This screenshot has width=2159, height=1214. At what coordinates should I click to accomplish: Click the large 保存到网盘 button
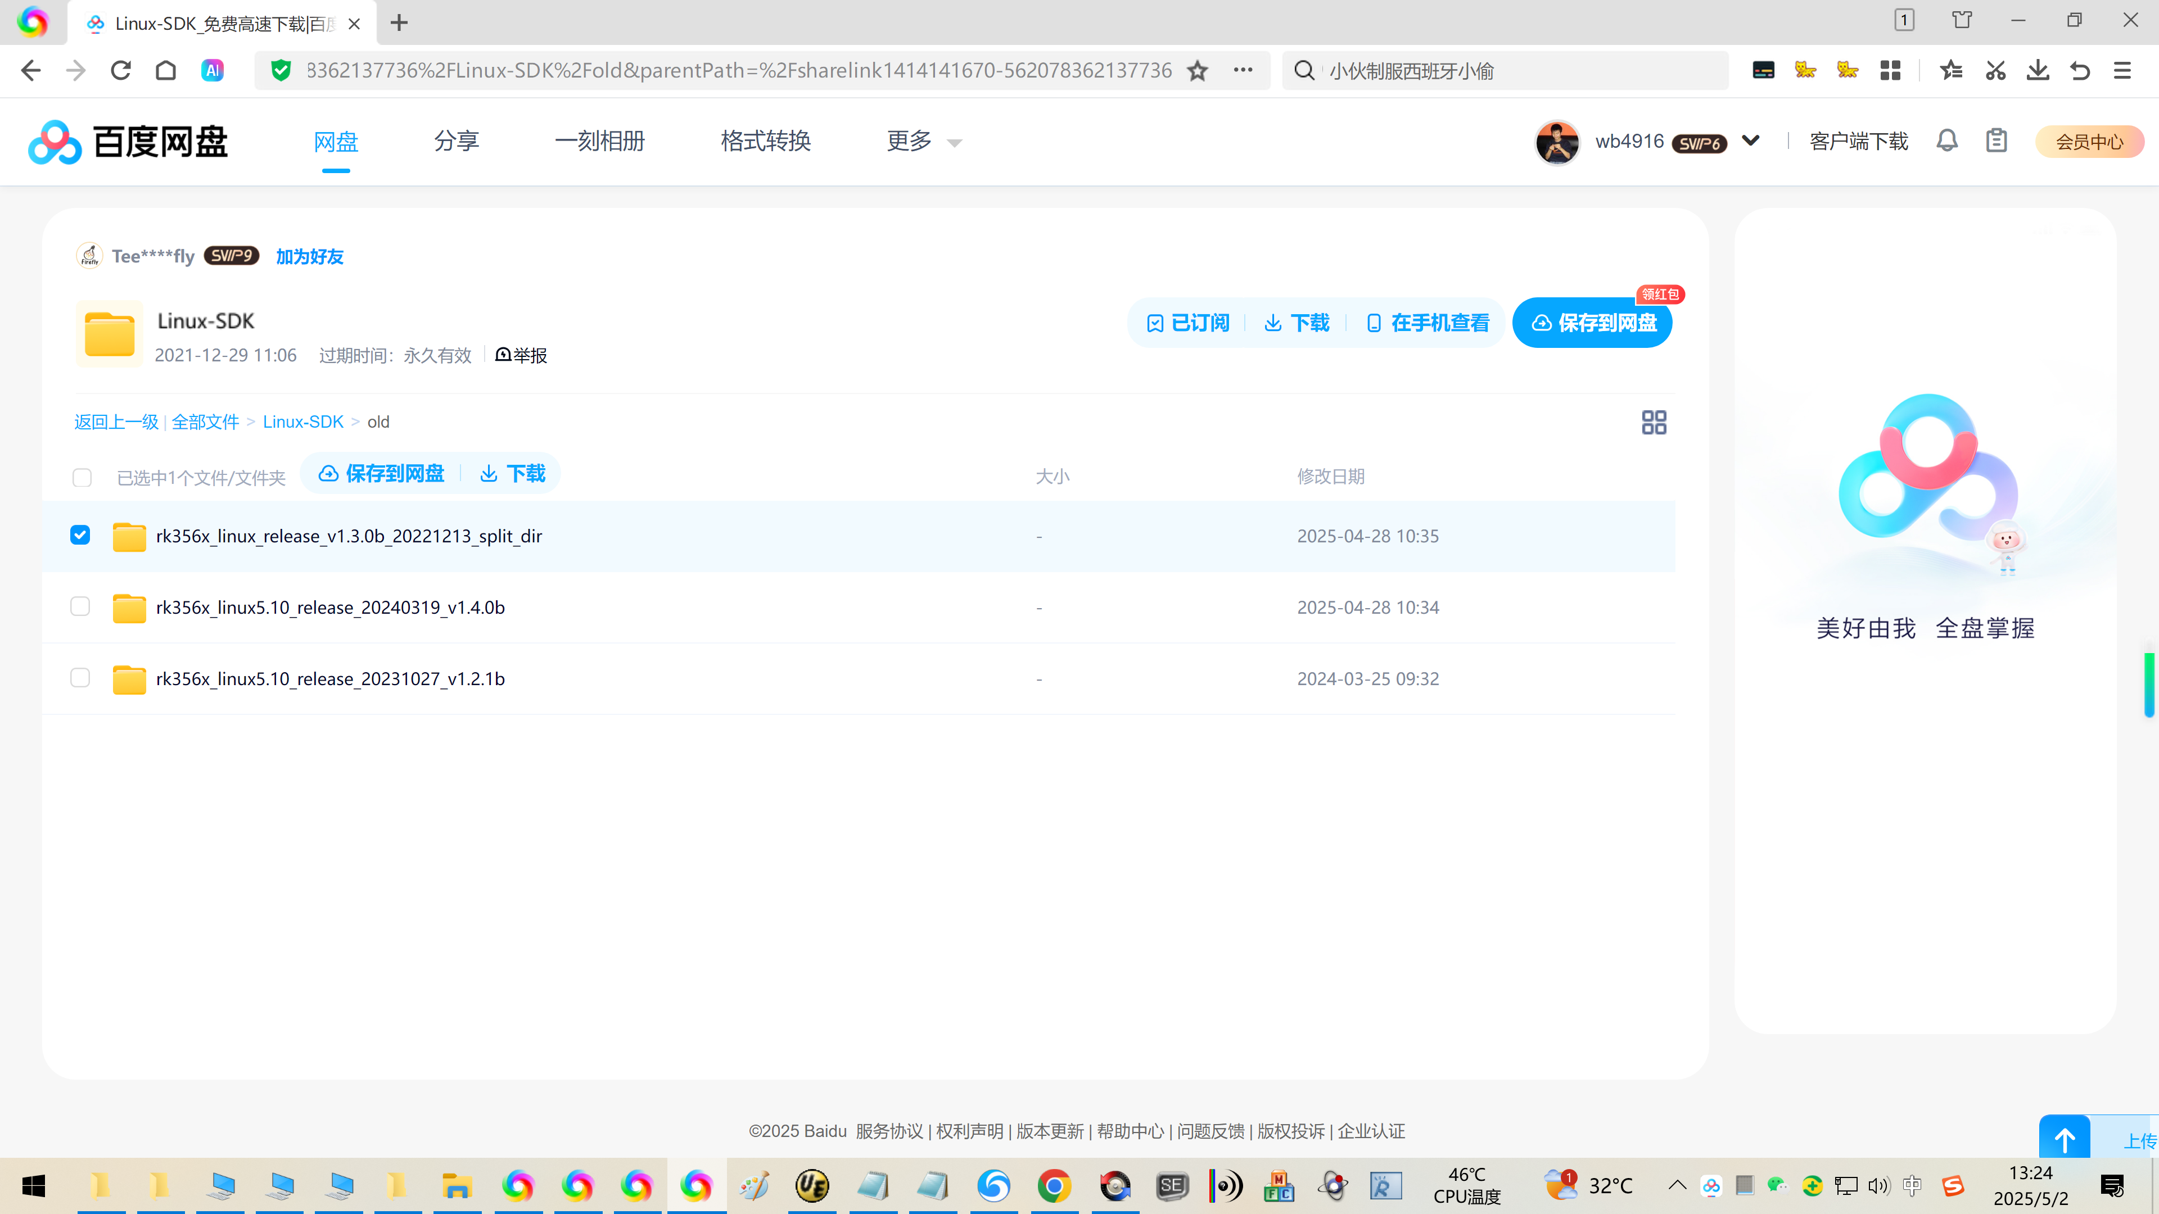(x=1592, y=323)
